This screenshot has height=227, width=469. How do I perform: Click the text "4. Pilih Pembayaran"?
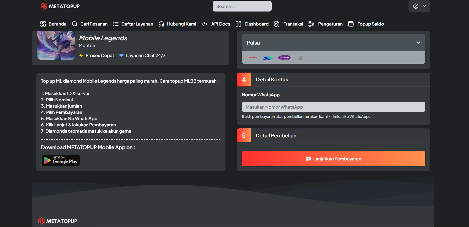(x=62, y=112)
